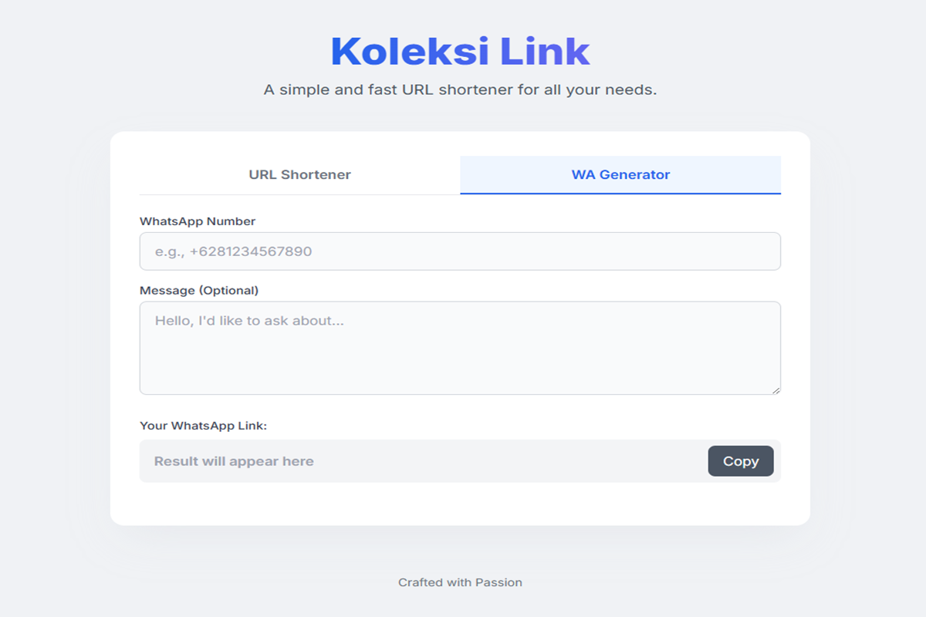Click the Koleksi Link heading
Viewport: 926px width, 617px height.
460,52
